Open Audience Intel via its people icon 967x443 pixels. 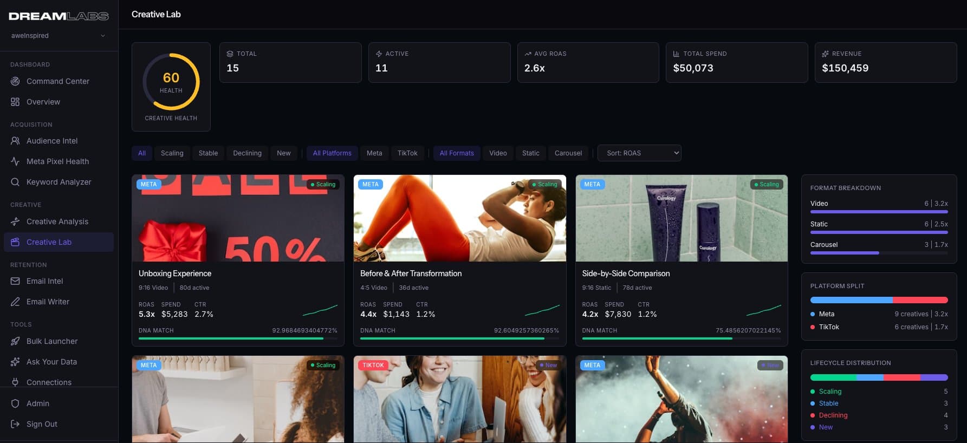point(15,141)
